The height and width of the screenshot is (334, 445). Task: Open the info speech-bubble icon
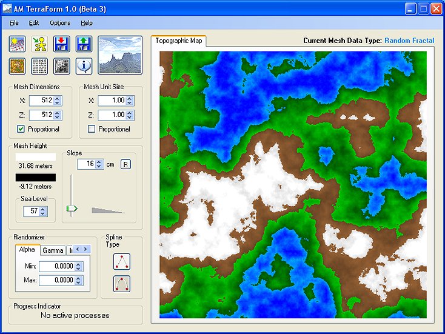coord(84,66)
